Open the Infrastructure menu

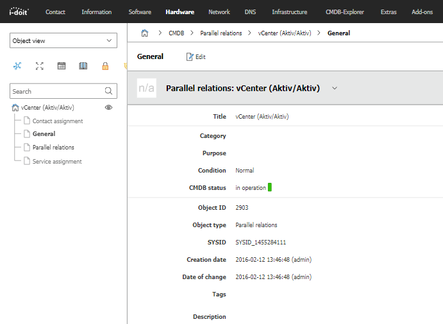click(290, 12)
